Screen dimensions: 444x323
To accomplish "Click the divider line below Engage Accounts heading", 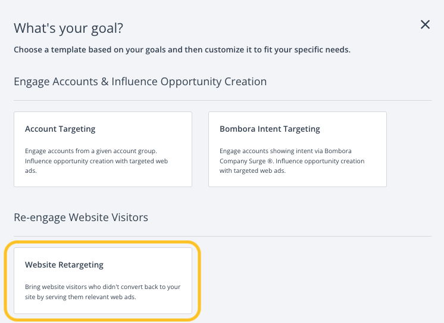I will 222,100.
